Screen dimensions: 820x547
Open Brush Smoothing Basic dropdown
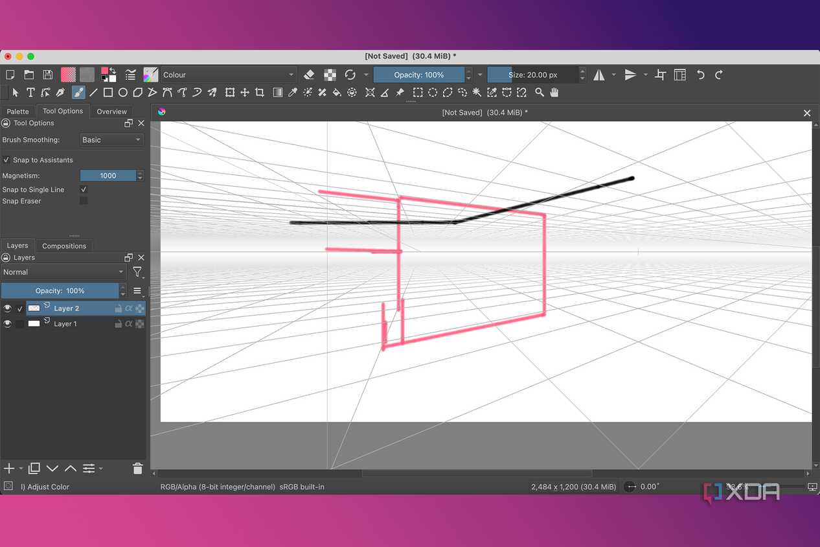click(x=111, y=140)
